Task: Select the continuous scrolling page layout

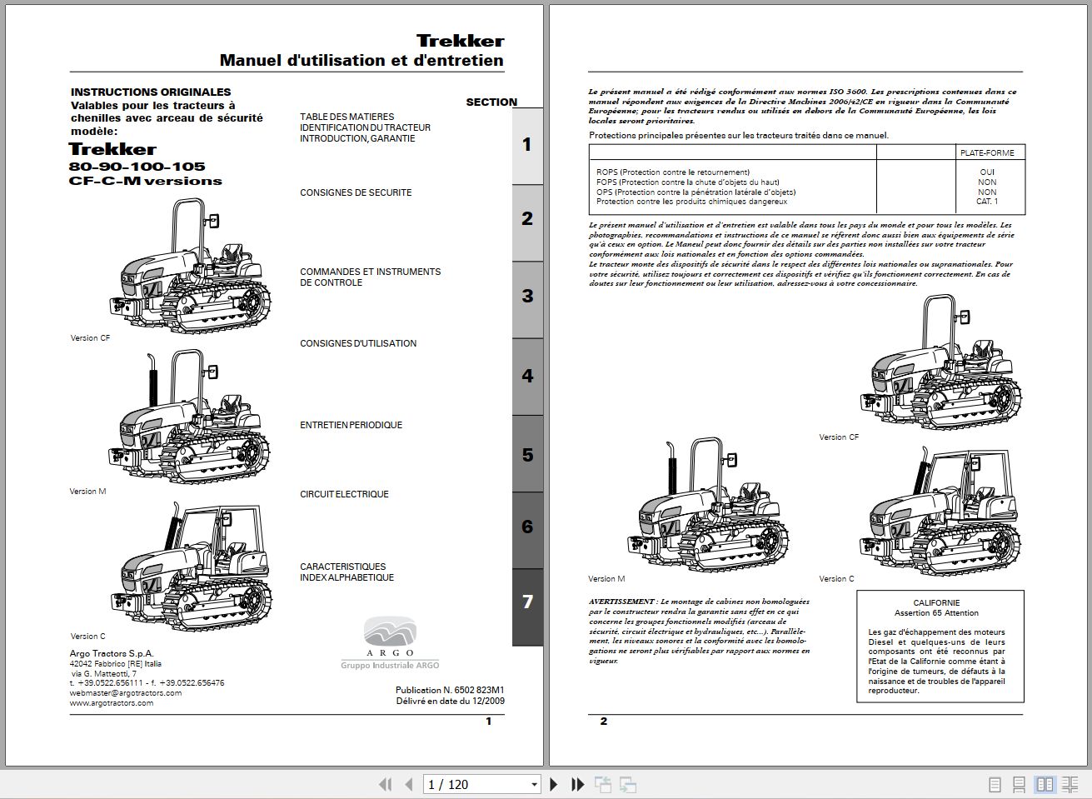Action: click(x=1018, y=784)
